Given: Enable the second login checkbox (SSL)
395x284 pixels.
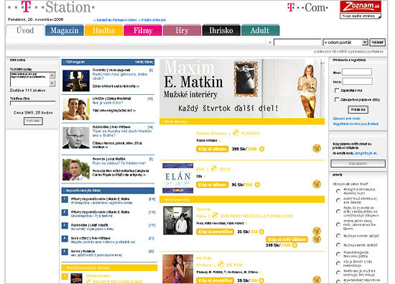Looking at the screenshot, I should click(x=337, y=100).
